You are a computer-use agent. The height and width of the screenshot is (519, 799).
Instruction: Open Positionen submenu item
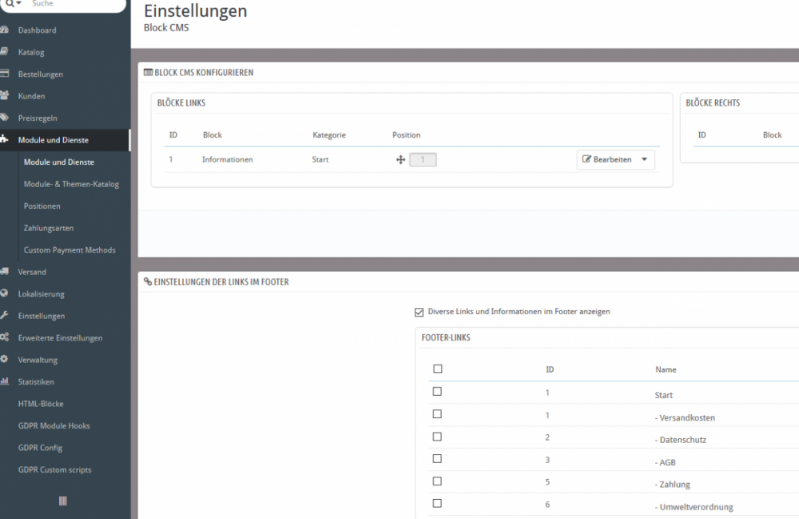click(x=42, y=206)
